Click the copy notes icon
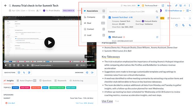Image resolution: width=193 pixels, height=106 pixels. [x=177, y=25]
